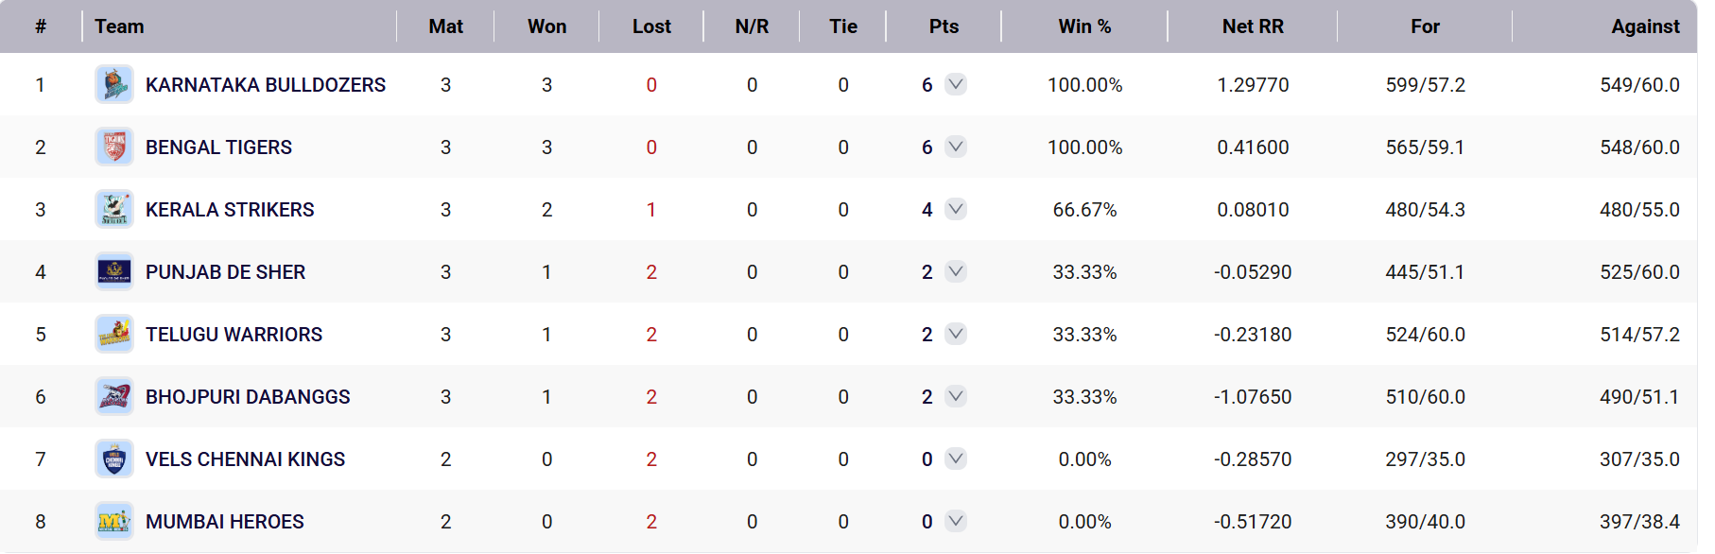Open the KARNATAKA BULLDOZERS team name link
This screenshot has height=554, width=1715.
click(x=266, y=85)
